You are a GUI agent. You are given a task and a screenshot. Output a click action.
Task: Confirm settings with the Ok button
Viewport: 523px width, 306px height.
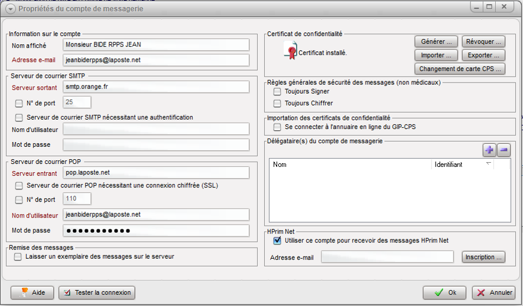point(445,292)
